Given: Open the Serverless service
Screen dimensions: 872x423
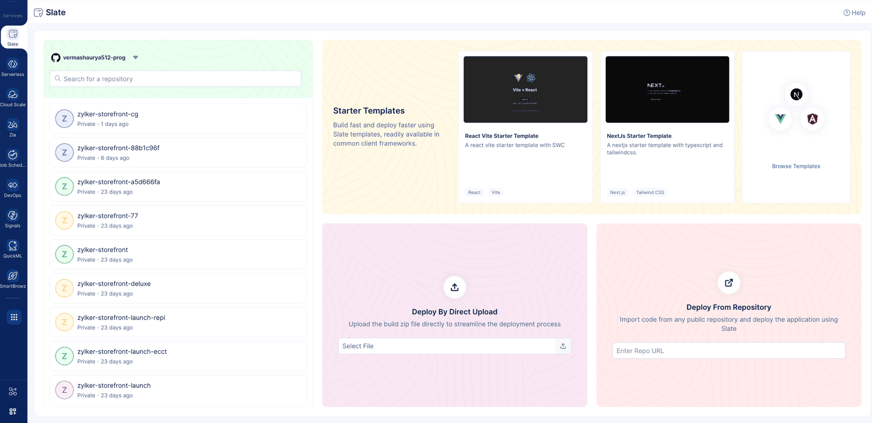Looking at the screenshot, I should pyautogui.click(x=13, y=67).
